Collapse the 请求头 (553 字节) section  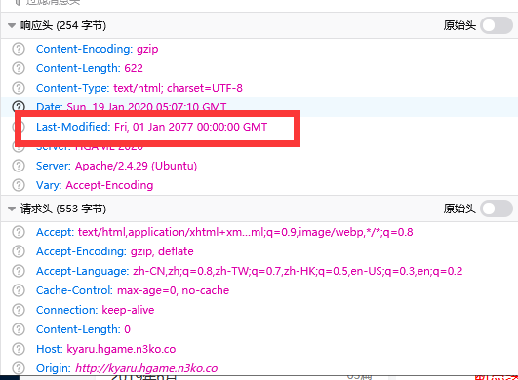click(12, 209)
